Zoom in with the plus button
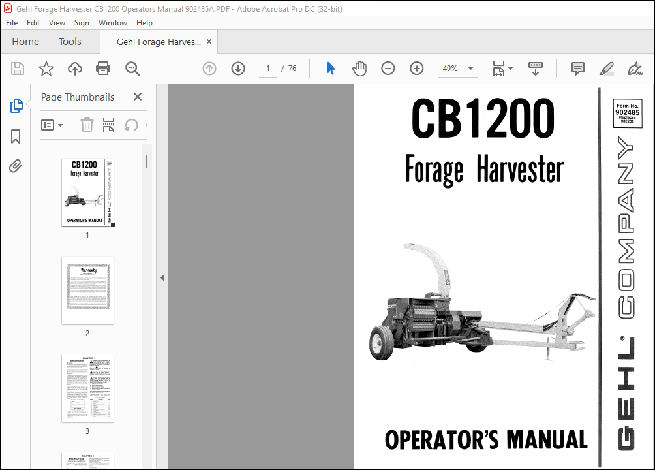This screenshot has width=655, height=470. (x=416, y=69)
